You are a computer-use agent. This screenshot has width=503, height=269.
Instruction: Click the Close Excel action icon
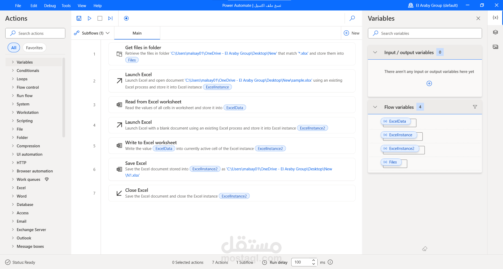119,193
